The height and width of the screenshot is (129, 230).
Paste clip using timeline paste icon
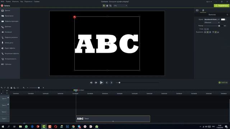(14, 88)
